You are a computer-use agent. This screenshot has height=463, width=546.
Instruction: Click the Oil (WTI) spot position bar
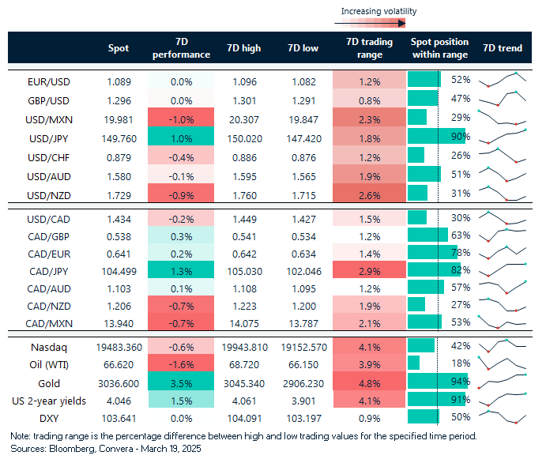click(x=412, y=363)
